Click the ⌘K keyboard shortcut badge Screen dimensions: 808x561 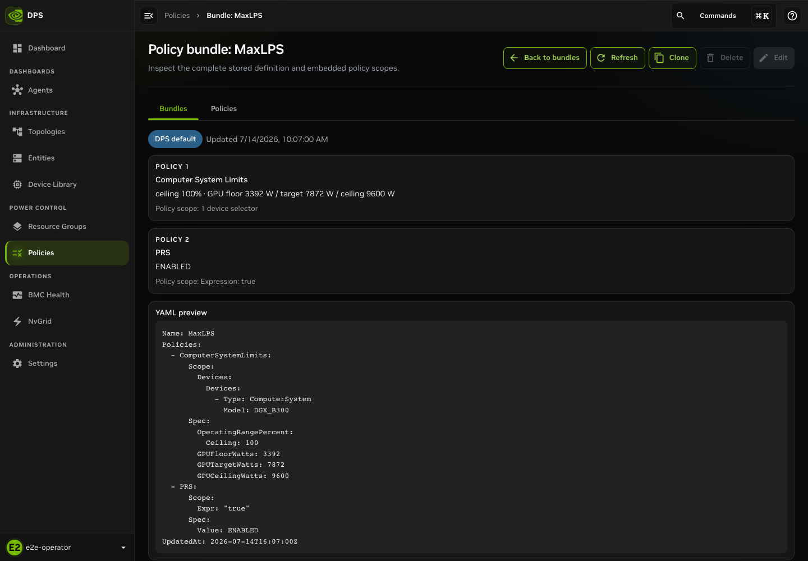[x=762, y=16]
